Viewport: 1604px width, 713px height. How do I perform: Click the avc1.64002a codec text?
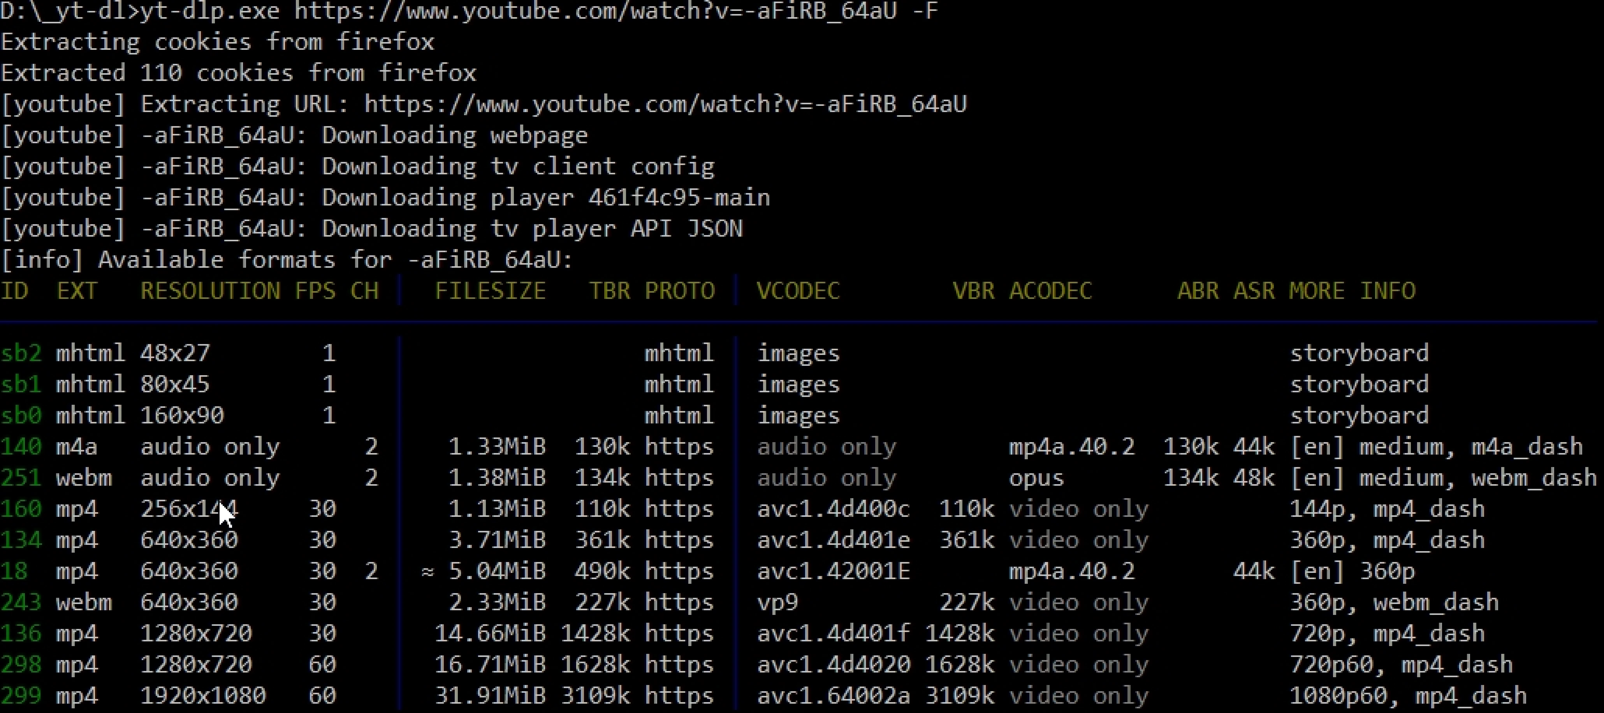(833, 695)
